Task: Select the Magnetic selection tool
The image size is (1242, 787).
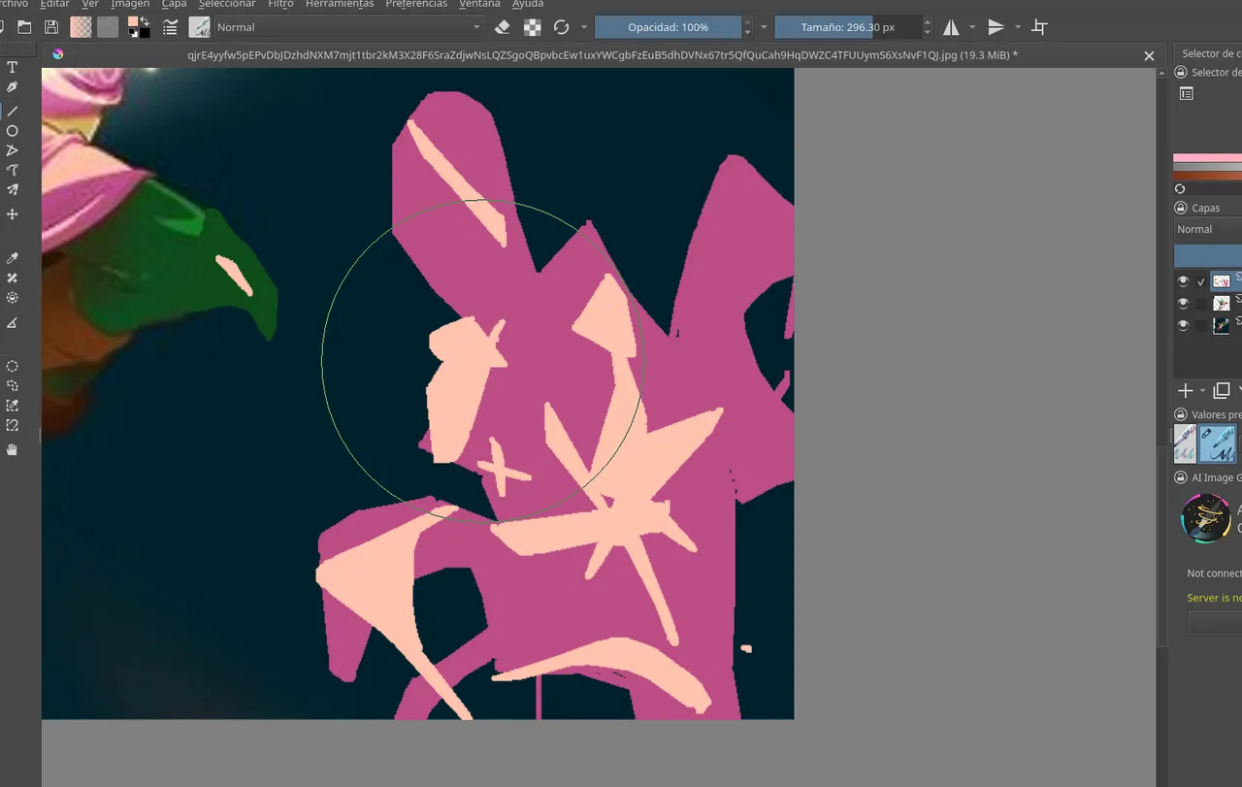Action: [x=13, y=425]
